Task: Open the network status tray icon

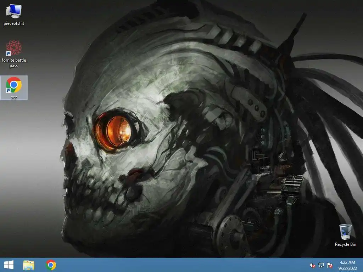Action: 321,265
